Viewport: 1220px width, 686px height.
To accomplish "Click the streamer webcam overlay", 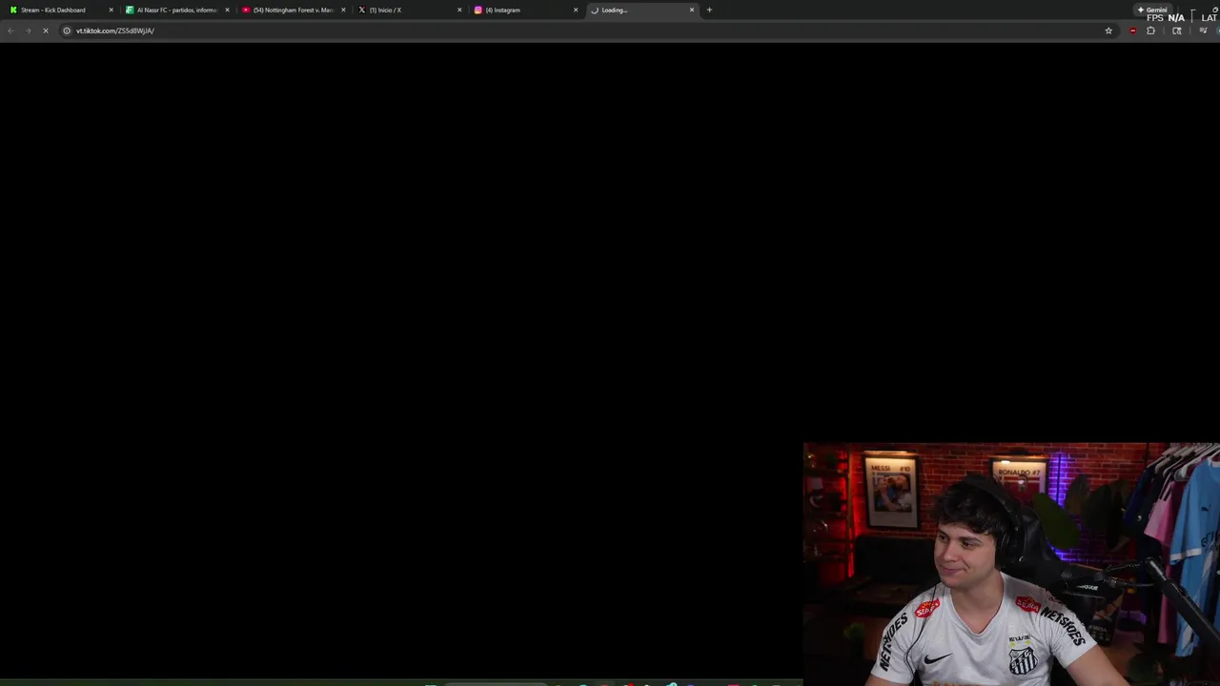I will (1011, 564).
